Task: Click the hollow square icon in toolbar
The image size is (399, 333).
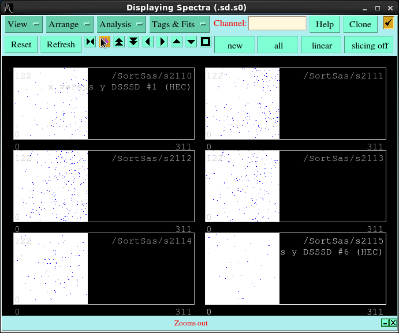Action: coord(206,42)
